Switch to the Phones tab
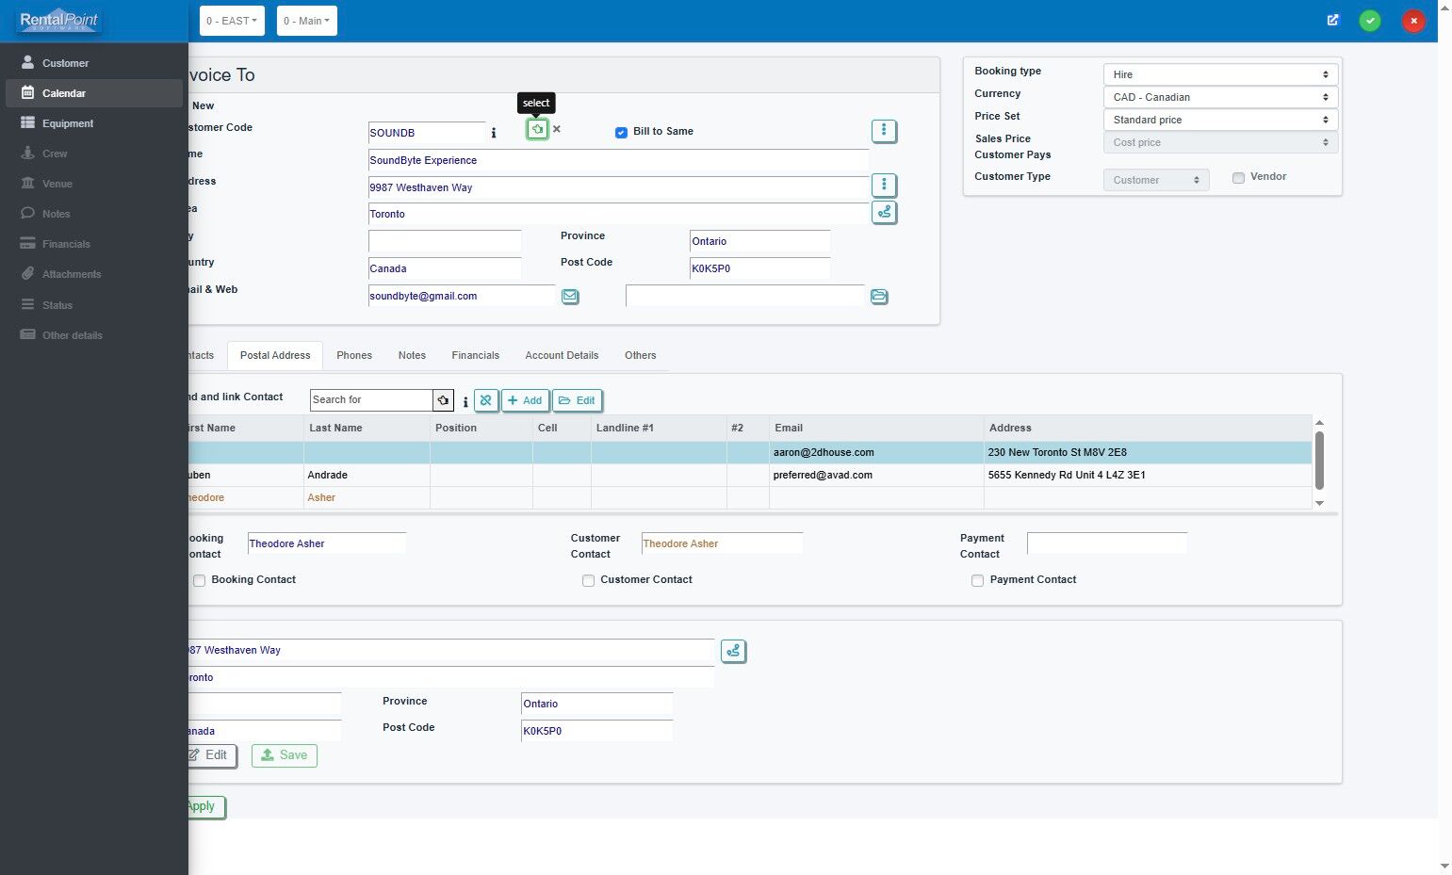 [354, 355]
